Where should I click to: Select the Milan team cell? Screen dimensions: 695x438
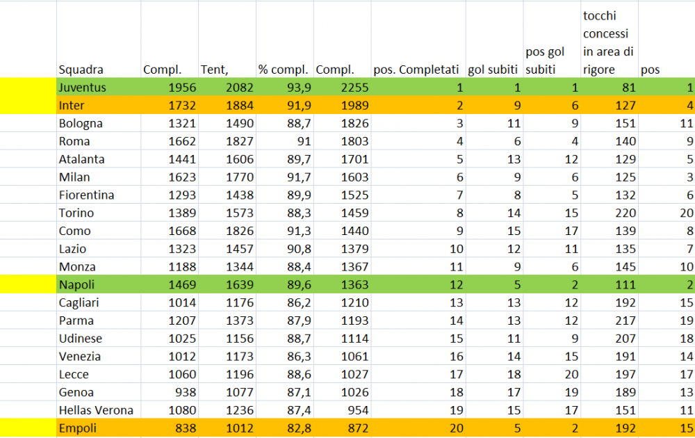[x=99, y=177]
